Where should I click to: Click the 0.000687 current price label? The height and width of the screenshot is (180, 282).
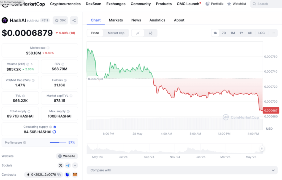(271, 110)
